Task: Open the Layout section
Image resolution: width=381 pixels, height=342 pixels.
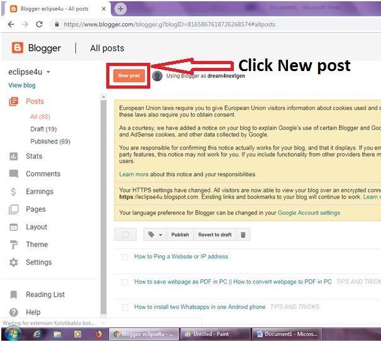Action: coord(36,227)
